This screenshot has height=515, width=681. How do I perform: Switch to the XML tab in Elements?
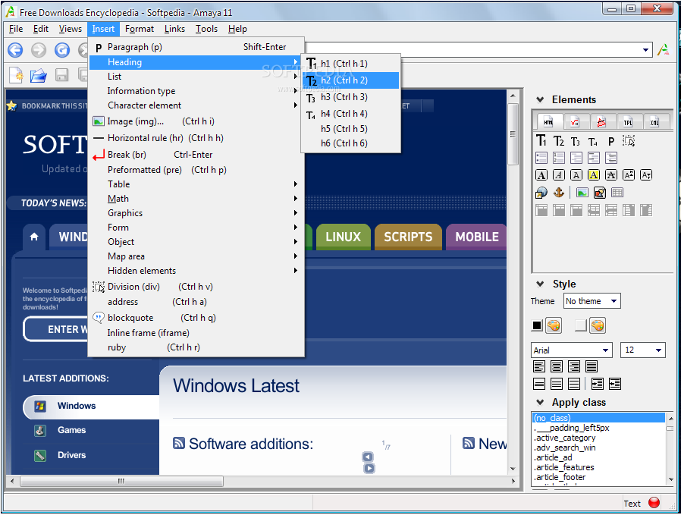pos(654,122)
